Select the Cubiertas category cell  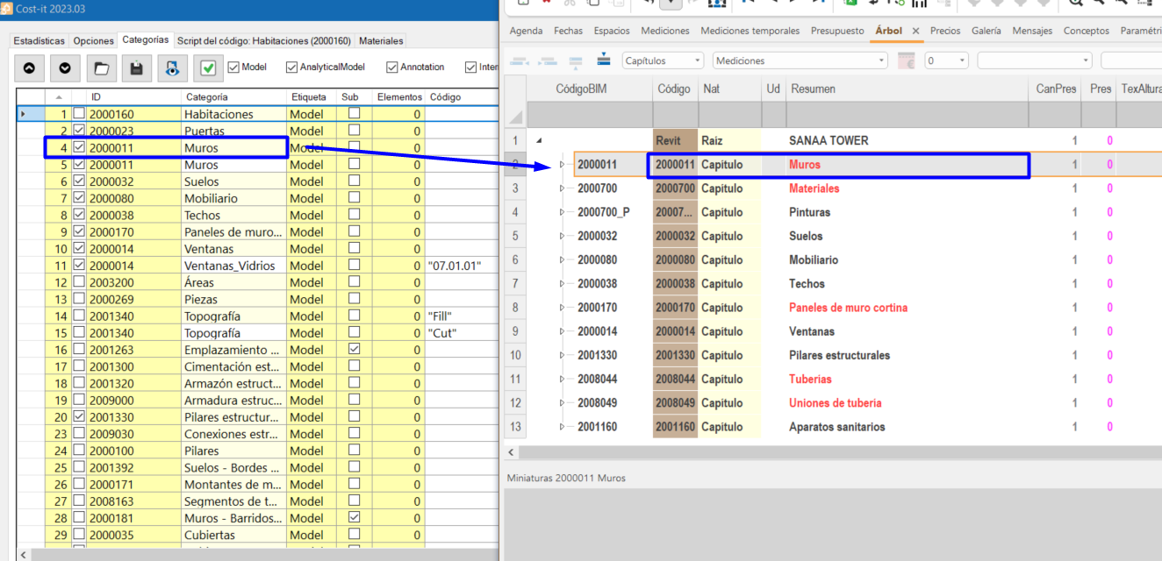tap(233, 535)
